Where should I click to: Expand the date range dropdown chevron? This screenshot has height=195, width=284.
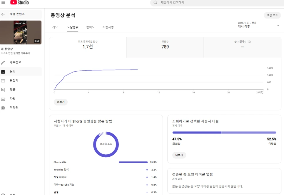coord(278,25)
